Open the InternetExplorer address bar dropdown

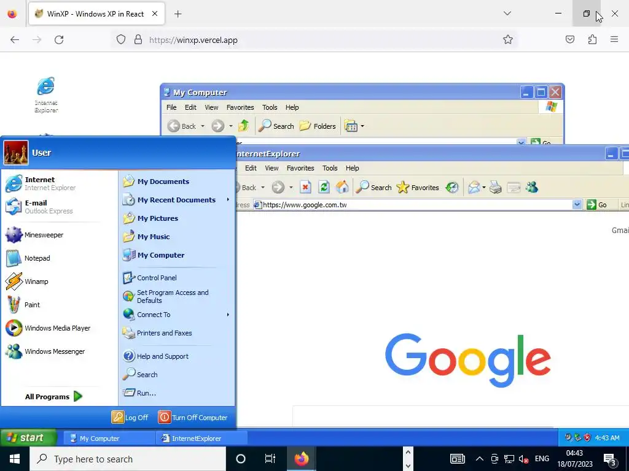pyautogui.click(x=576, y=205)
